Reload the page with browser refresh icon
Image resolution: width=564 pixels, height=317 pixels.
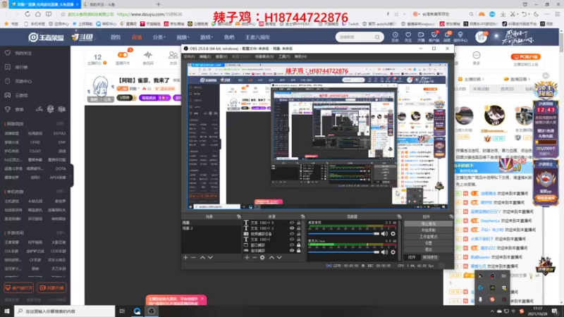pyautogui.click(x=27, y=14)
